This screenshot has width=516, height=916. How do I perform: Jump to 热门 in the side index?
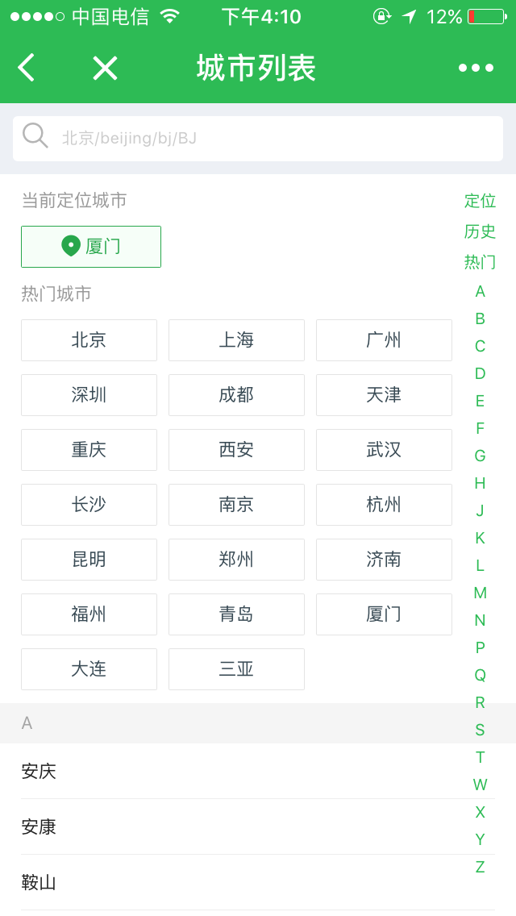click(x=480, y=262)
